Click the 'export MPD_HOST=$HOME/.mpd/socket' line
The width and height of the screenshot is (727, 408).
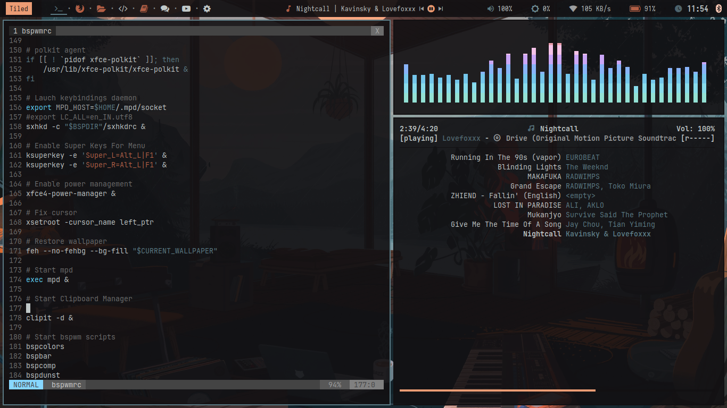coord(96,107)
